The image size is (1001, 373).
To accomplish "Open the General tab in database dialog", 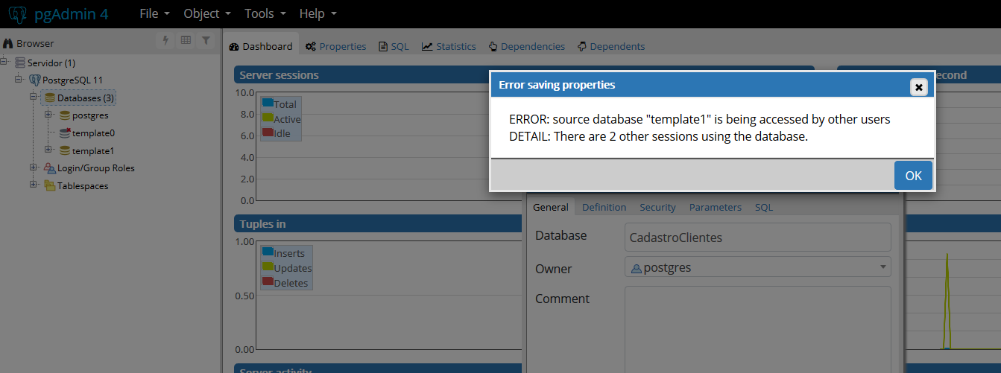I will tap(551, 207).
